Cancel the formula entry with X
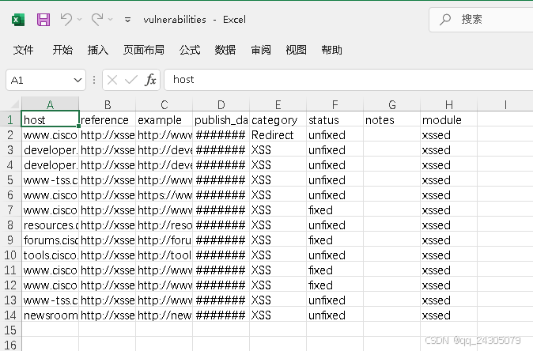Screen dimensions: 533x351 112,80
